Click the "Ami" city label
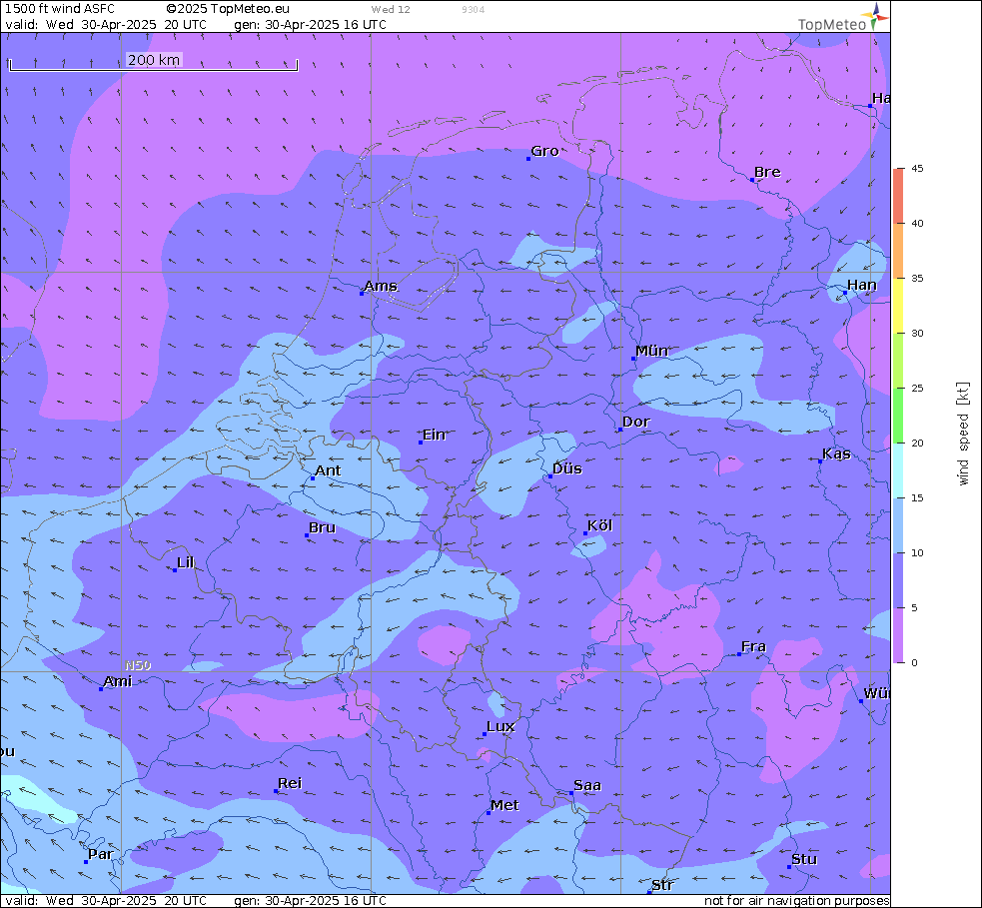The image size is (982, 908). click(118, 681)
